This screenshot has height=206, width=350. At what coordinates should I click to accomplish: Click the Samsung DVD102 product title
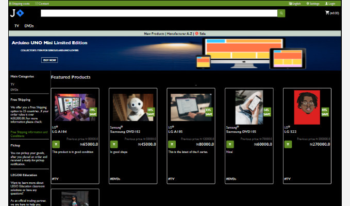(x=125, y=131)
